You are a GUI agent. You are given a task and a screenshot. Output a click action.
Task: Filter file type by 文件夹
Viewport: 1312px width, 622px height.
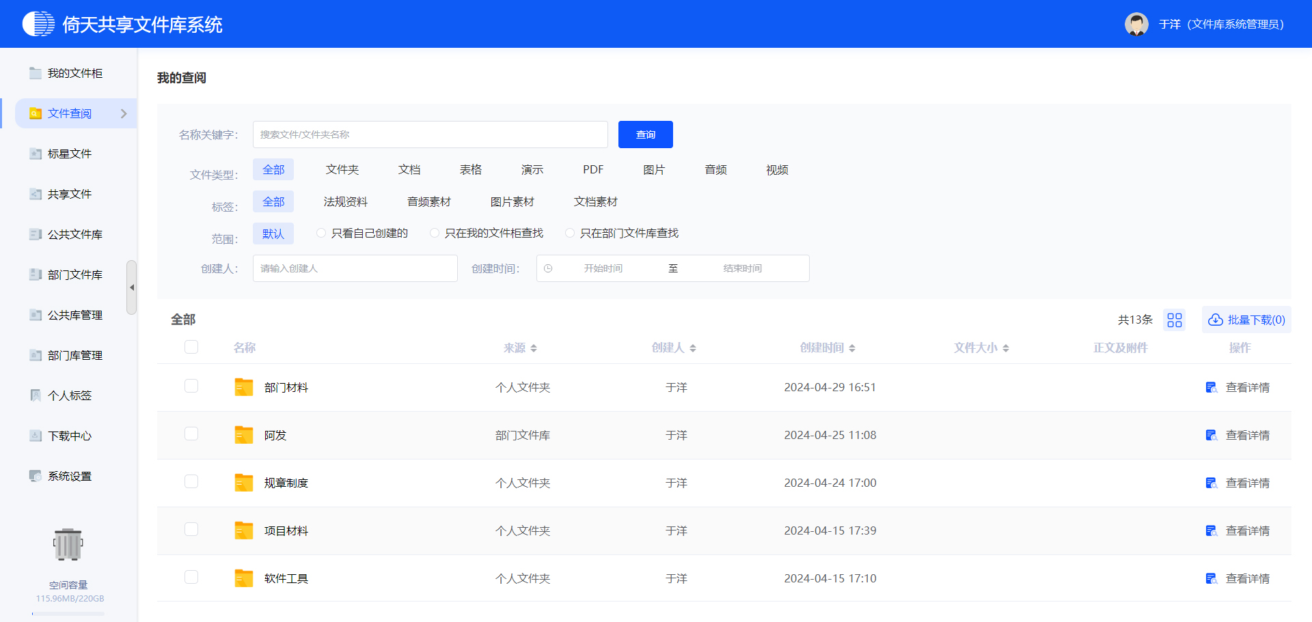[342, 169]
